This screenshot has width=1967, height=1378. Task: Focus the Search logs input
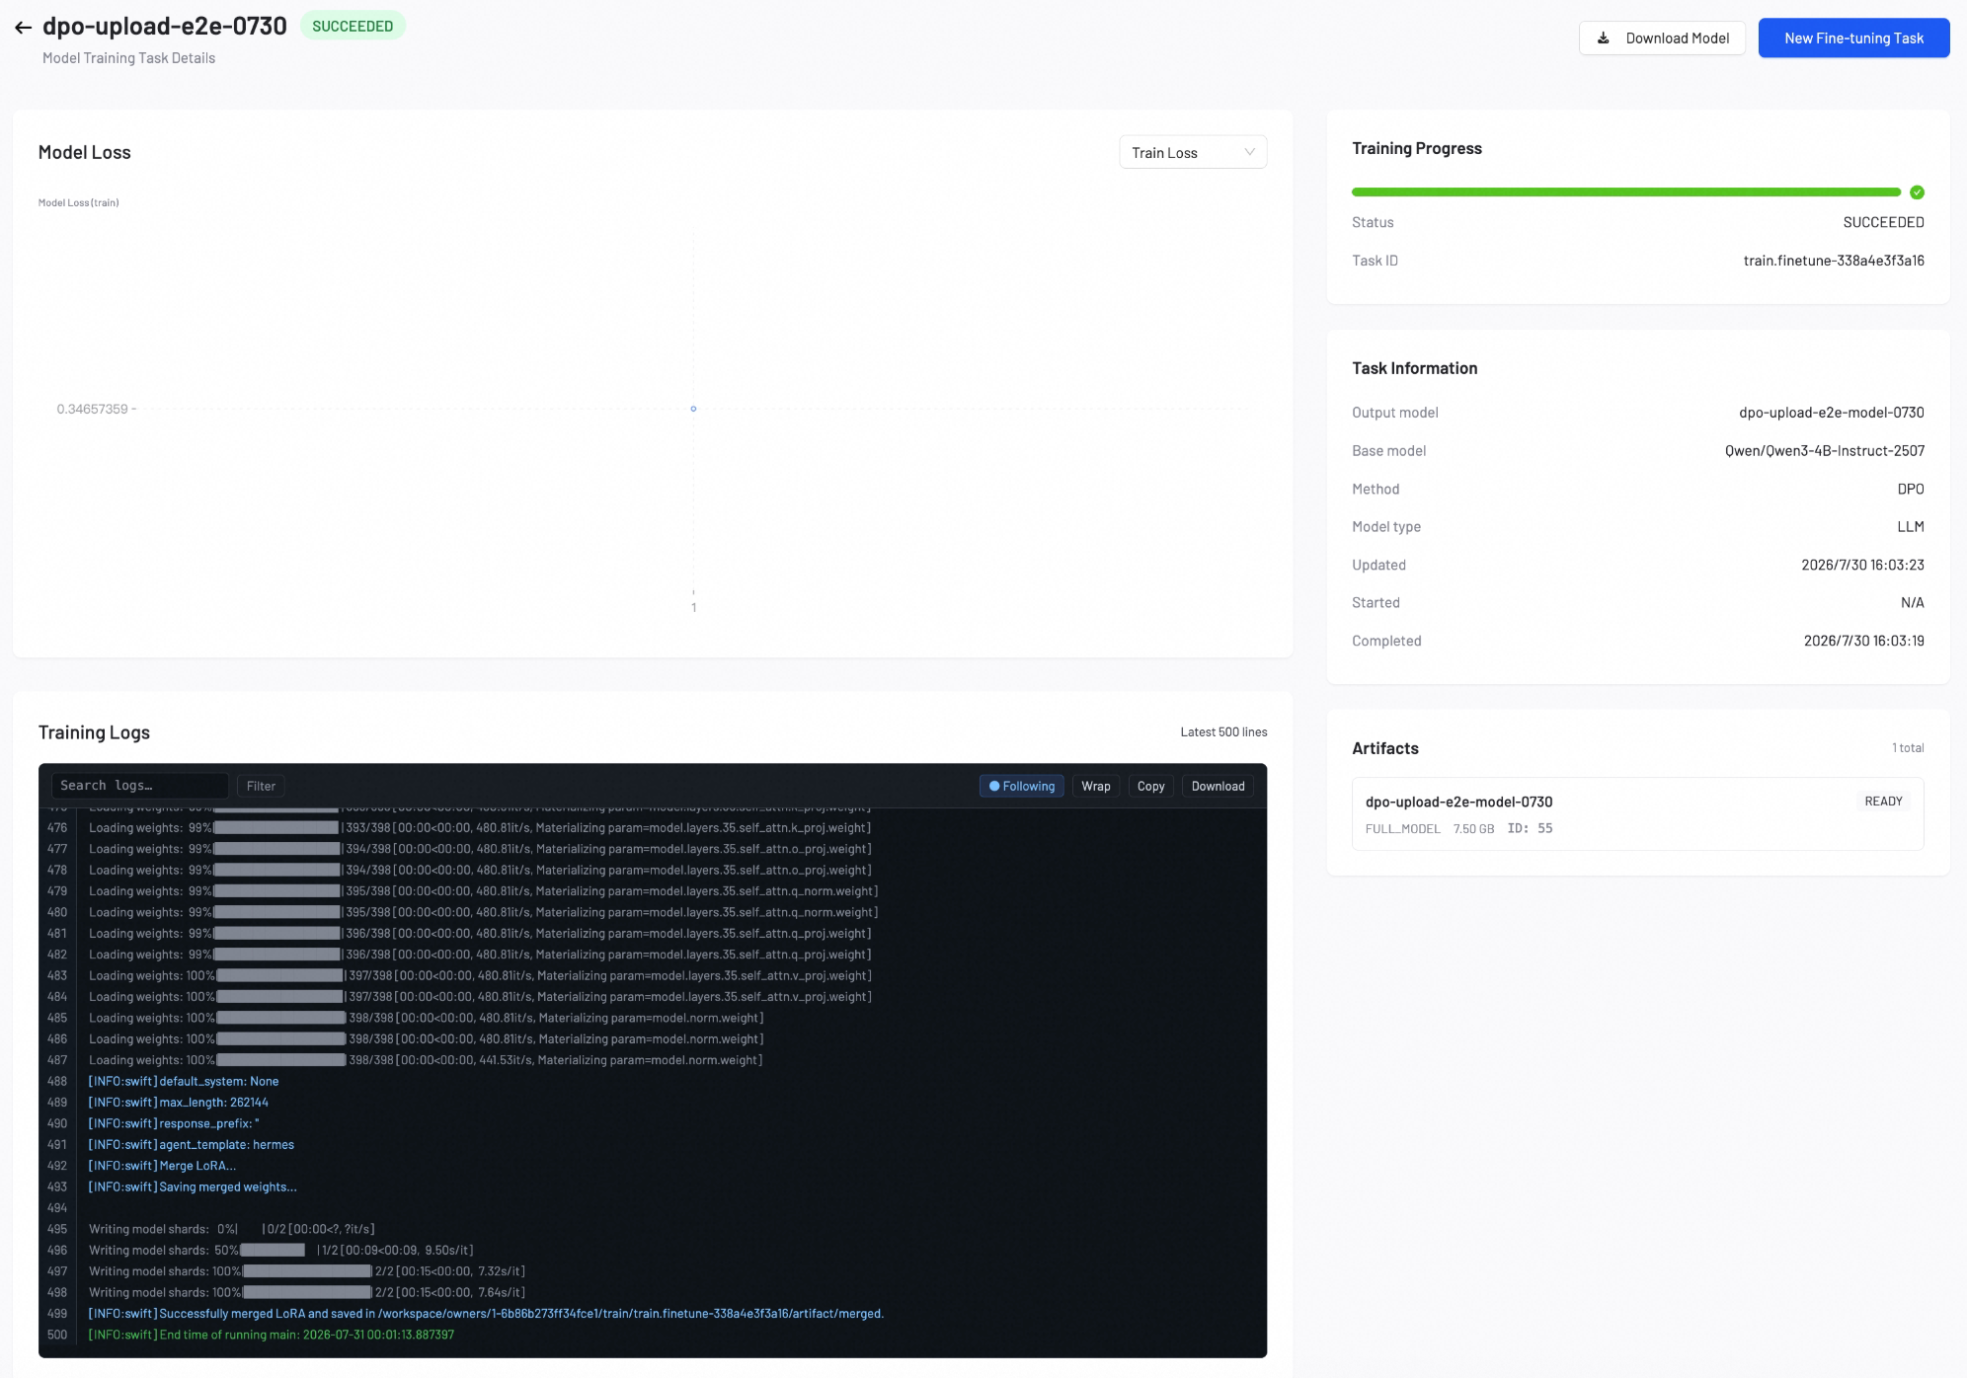[x=139, y=786]
